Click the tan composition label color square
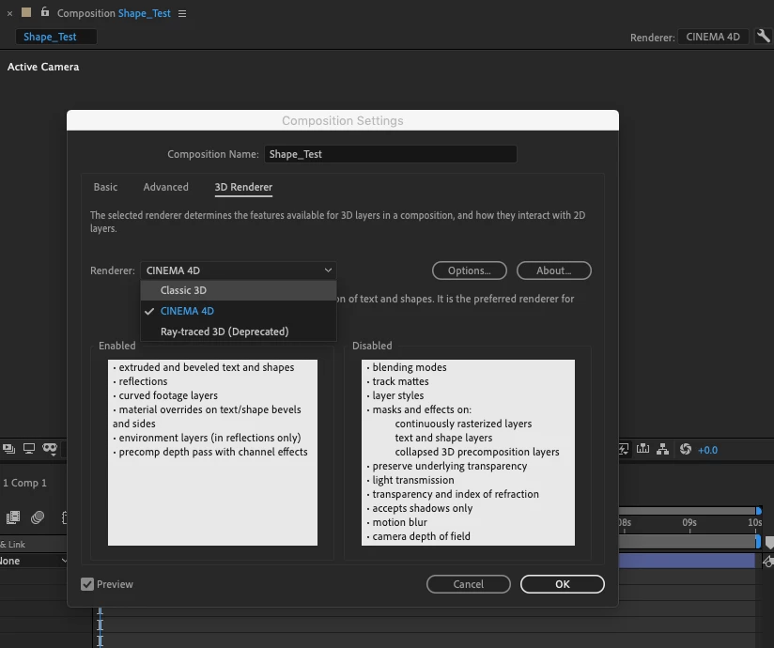This screenshot has height=648, width=774. coord(26,12)
